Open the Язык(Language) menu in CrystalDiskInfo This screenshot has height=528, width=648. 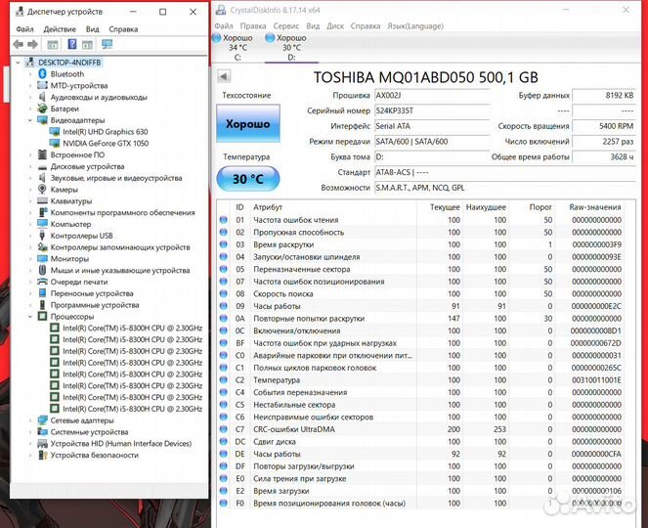point(415,26)
